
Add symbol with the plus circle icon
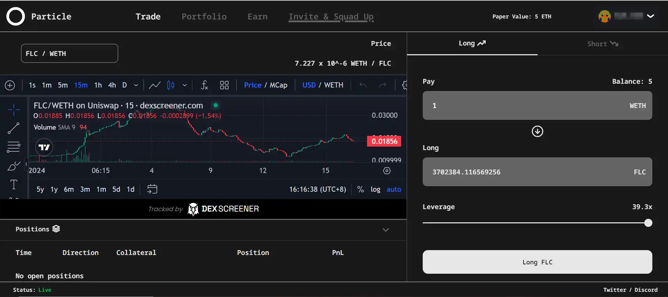(10, 85)
